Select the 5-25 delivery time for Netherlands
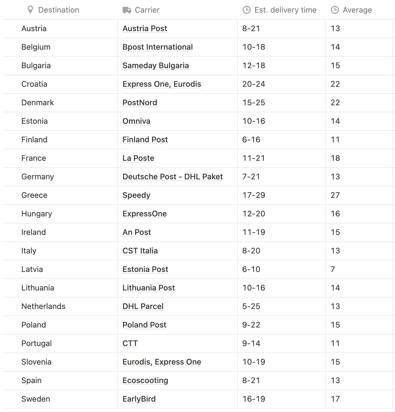 [x=281, y=306]
